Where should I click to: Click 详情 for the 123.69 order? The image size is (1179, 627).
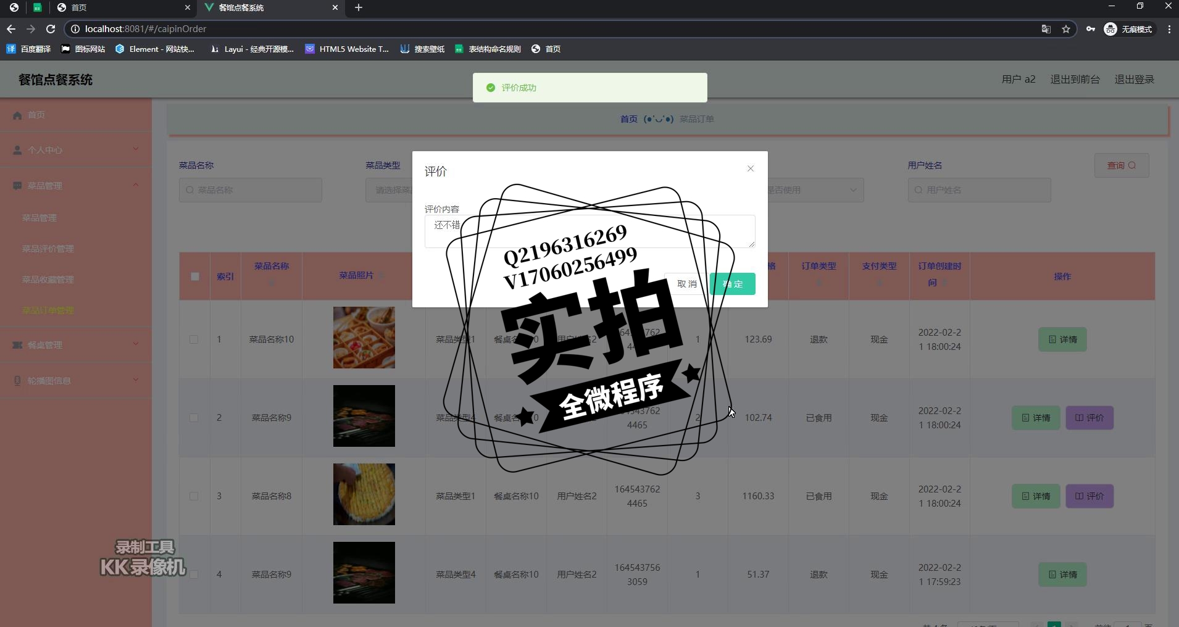[1062, 339]
